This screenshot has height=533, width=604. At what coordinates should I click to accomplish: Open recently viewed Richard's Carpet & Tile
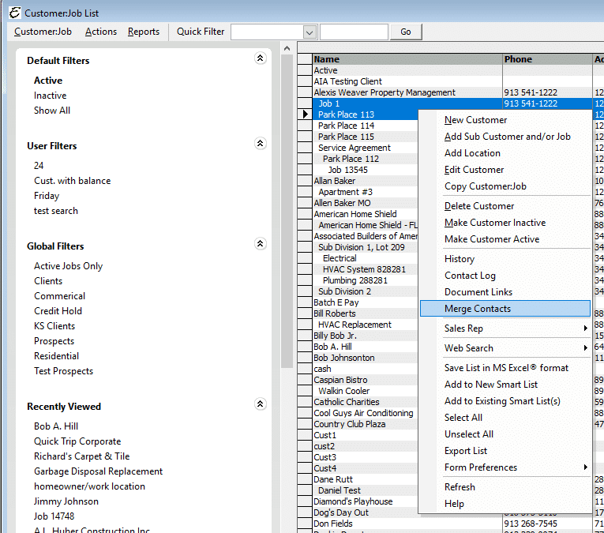click(81, 456)
